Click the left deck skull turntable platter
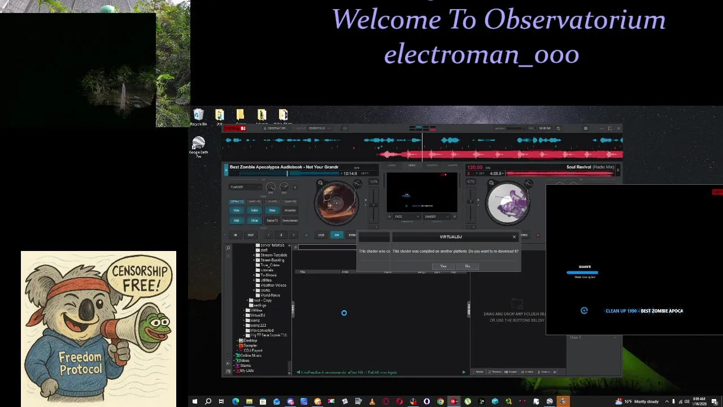 (x=336, y=203)
